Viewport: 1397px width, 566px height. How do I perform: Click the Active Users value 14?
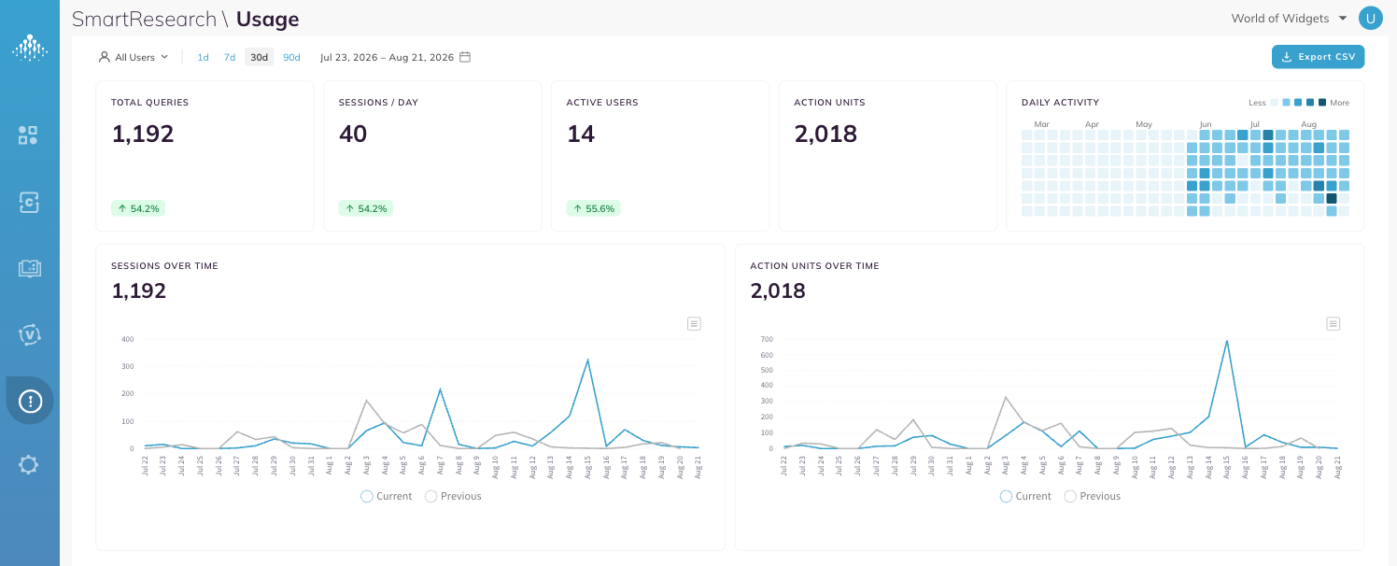tap(581, 134)
